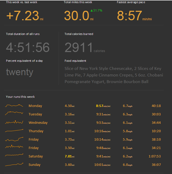Click the Sunday day label
Viewport: 172px width, 174px height.
34,165
